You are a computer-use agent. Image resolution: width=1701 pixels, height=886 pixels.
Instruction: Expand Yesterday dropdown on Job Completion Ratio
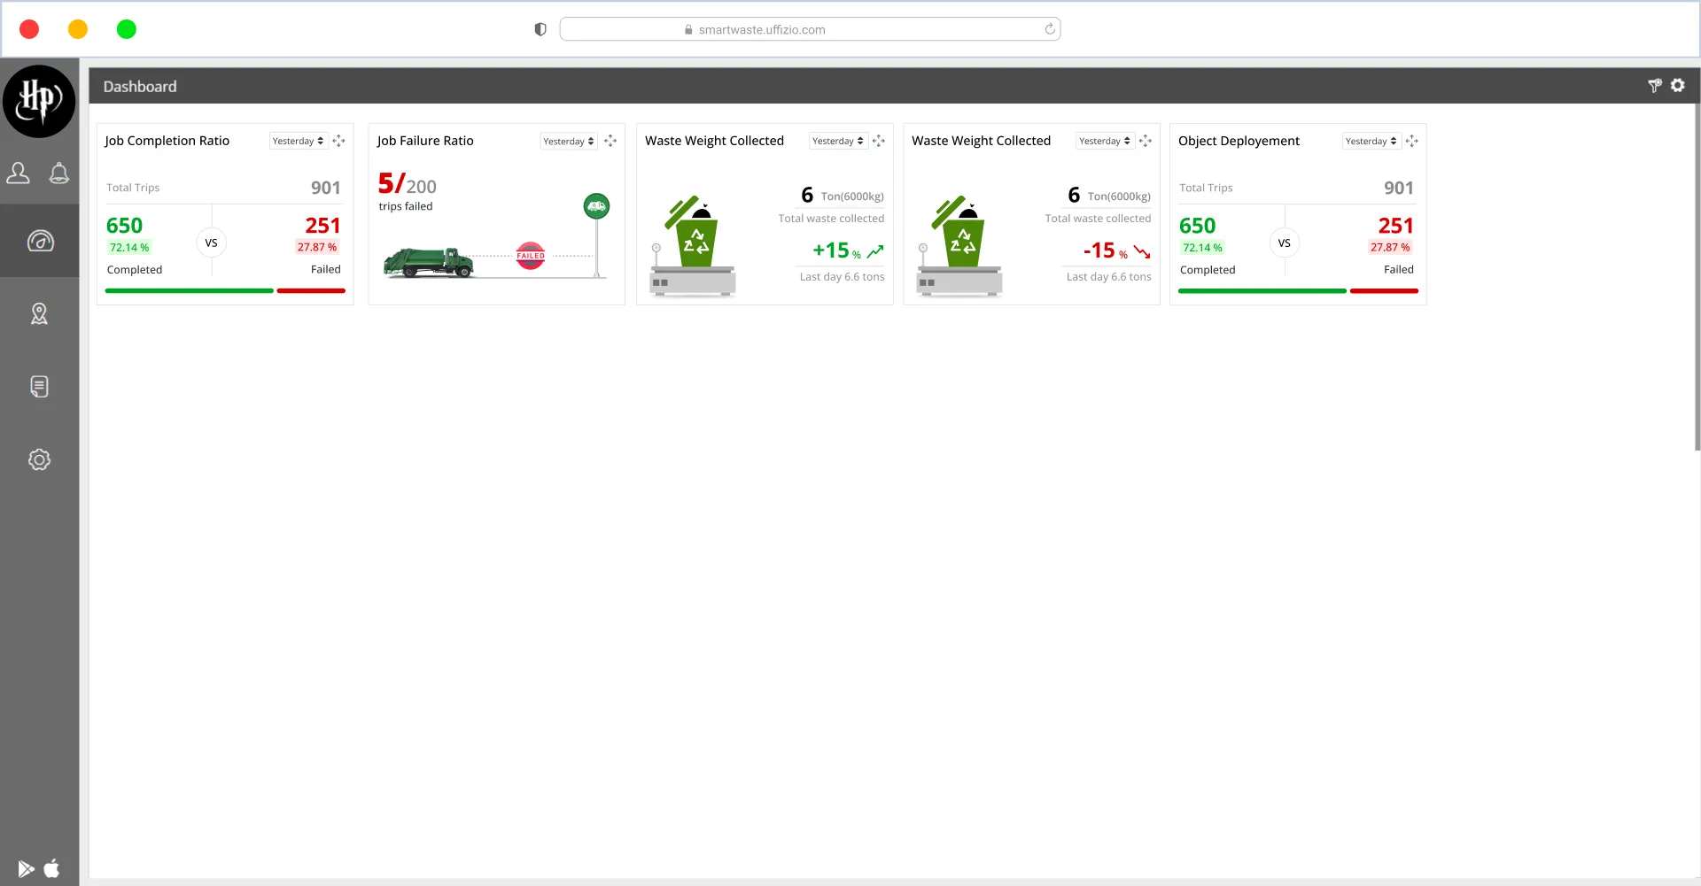(298, 142)
